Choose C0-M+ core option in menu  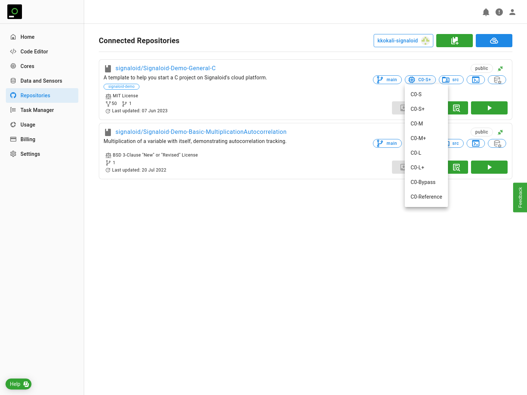[418, 138]
